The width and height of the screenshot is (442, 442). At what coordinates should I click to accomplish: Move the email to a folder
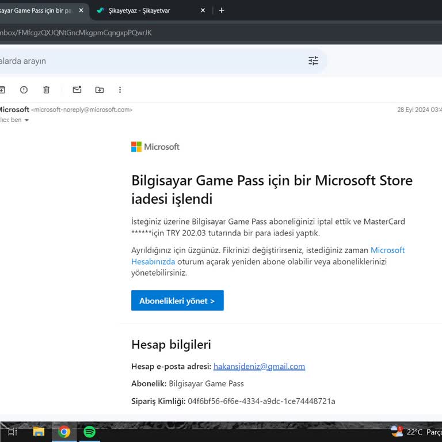[x=99, y=90]
